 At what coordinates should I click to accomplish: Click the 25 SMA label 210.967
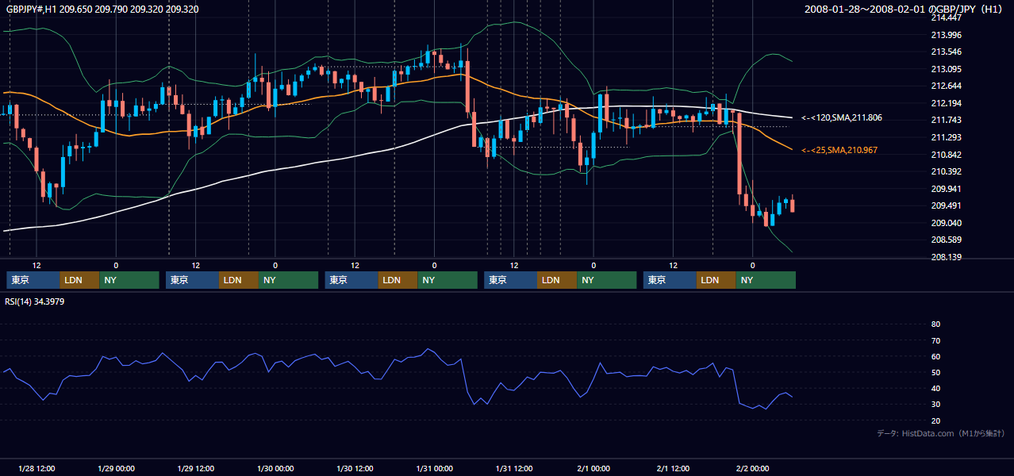click(839, 150)
